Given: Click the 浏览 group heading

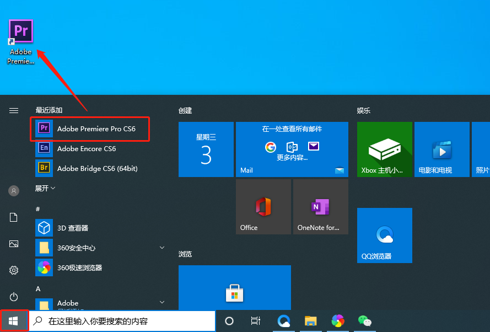Looking at the screenshot, I should (185, 254).
